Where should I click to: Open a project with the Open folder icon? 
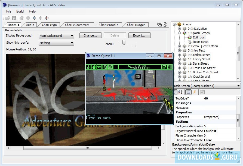point(8,18)
